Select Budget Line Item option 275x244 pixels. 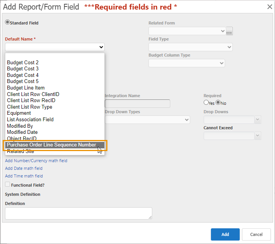coord(55,88)
